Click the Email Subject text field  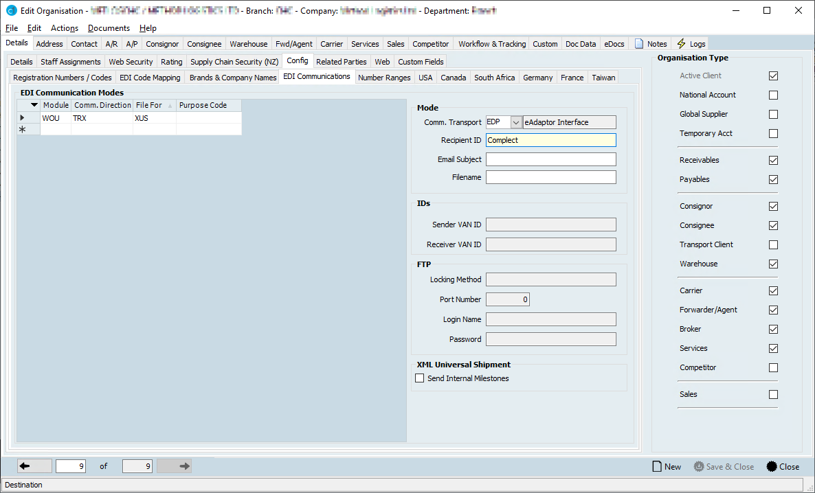coord(550,159)
